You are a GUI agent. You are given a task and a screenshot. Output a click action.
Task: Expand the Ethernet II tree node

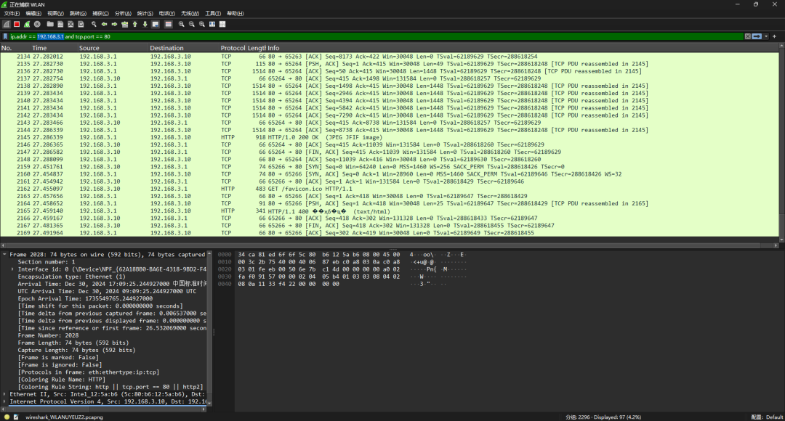click(x=4, y=394)
